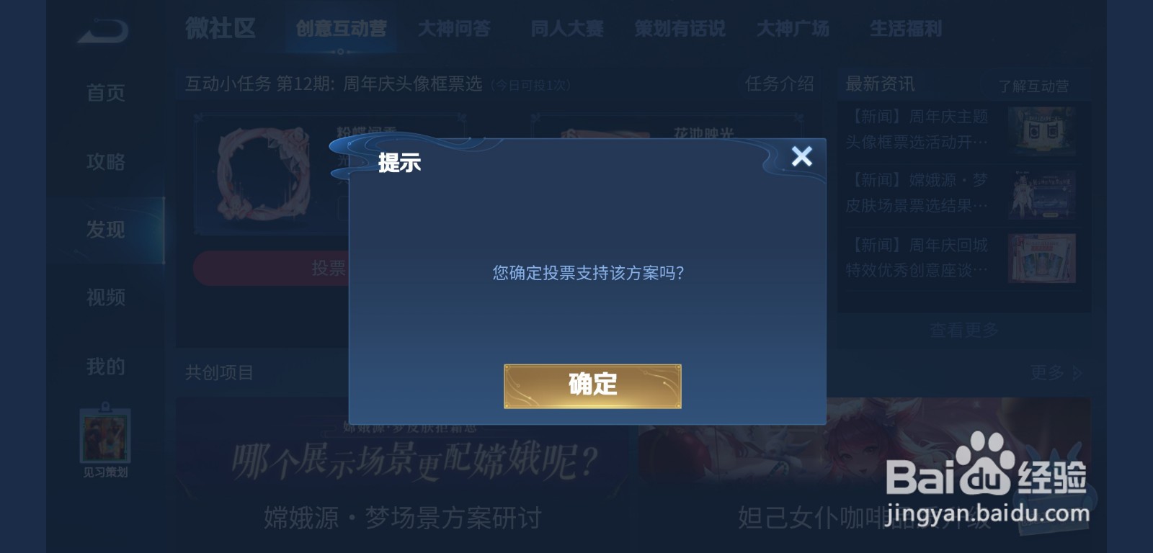Switch to the 同人大赛 tab
The image size is (1153, 553).
pos(567,29)
